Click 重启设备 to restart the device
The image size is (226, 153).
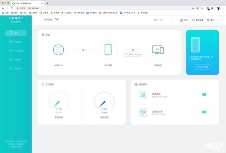[x=198, y=20]
